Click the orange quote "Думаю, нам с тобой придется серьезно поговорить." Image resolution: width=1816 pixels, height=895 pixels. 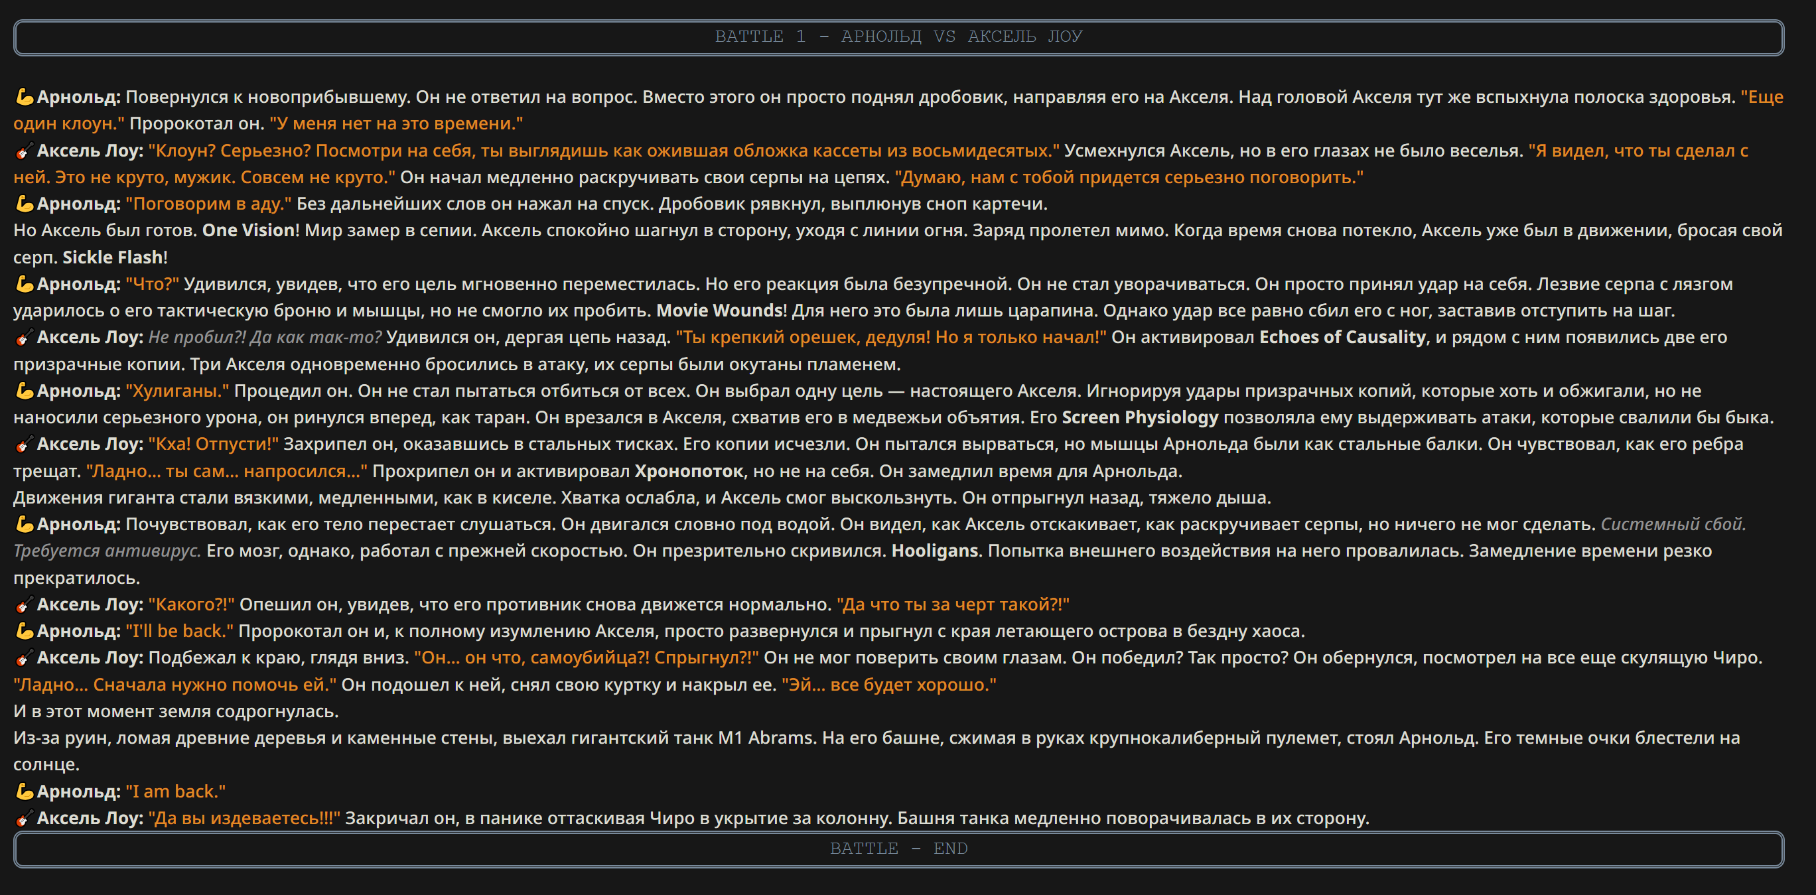click(1129, 177)
